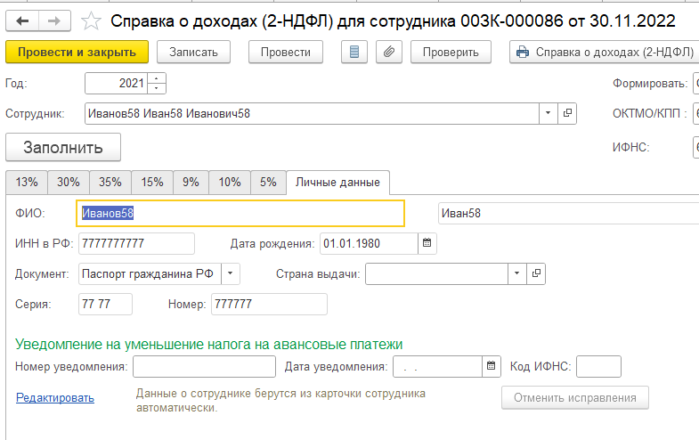Click Провести и закрыть button
The width and height of the screenshot is (699, 440).
[77, 53]
